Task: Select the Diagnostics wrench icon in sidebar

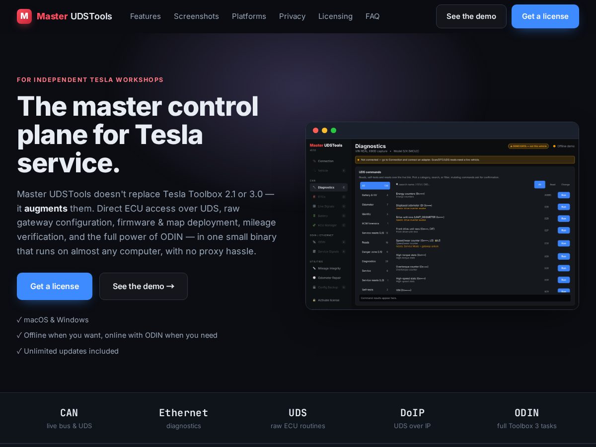Action: 314,187
